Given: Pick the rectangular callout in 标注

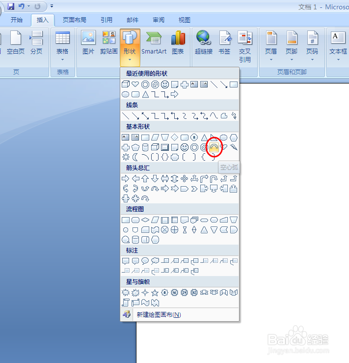Looking at the screenshot, I should pos(126,261).
